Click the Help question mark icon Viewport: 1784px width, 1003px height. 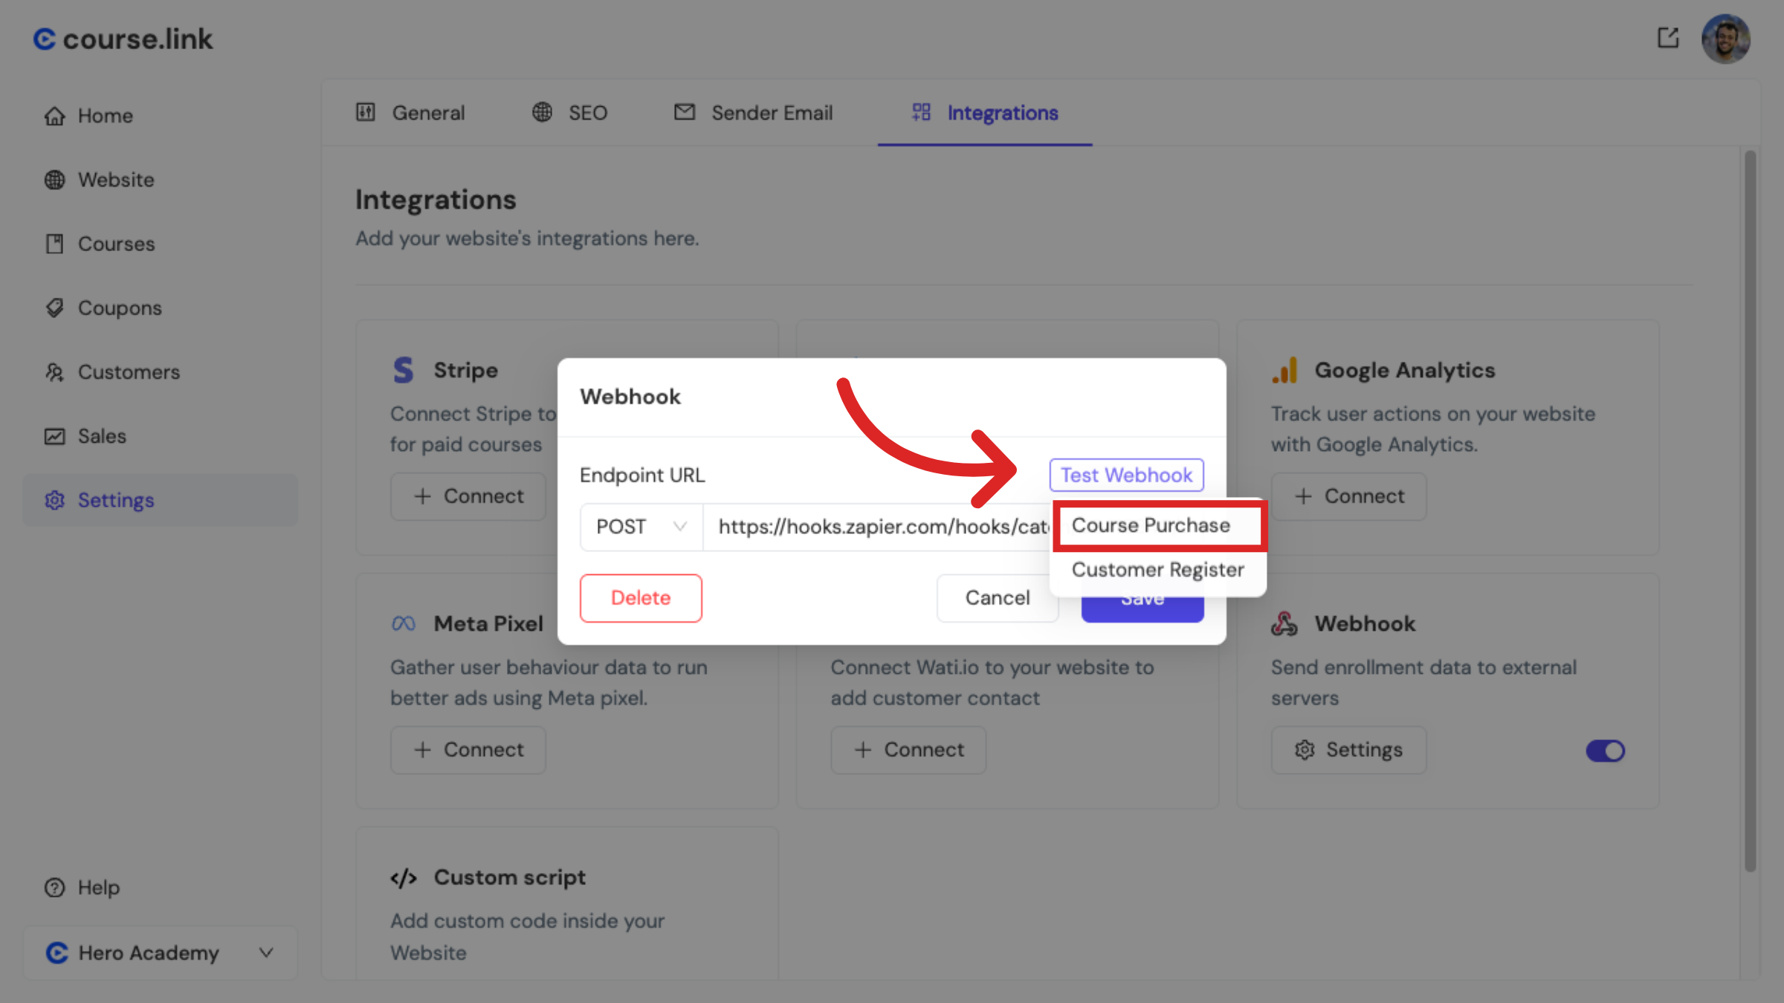54,887
